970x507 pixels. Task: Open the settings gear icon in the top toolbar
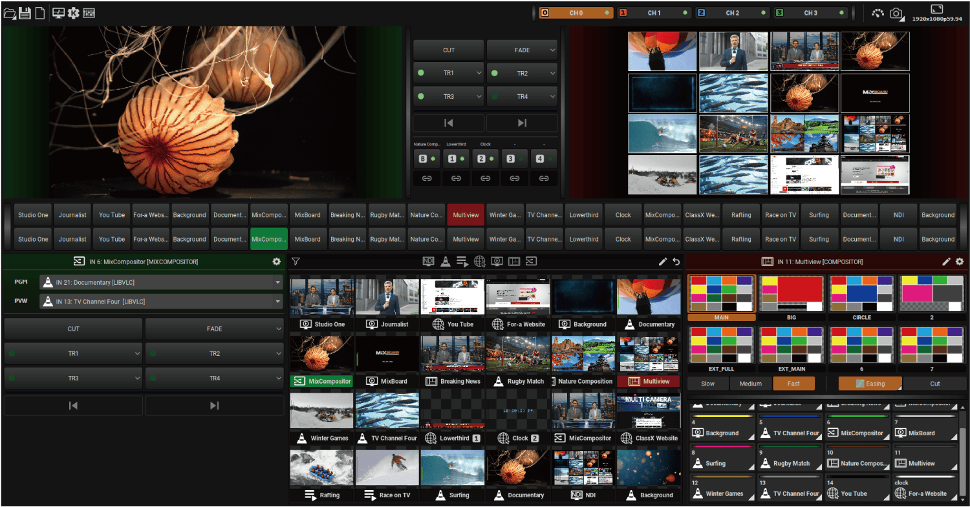[x=73, y=13]
